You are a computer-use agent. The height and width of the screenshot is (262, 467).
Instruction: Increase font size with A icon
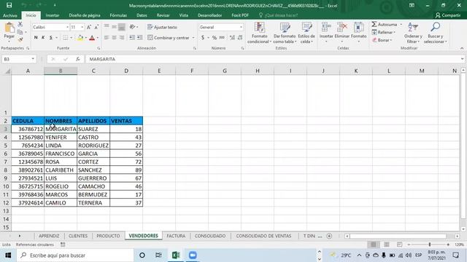tap(89, 27)
